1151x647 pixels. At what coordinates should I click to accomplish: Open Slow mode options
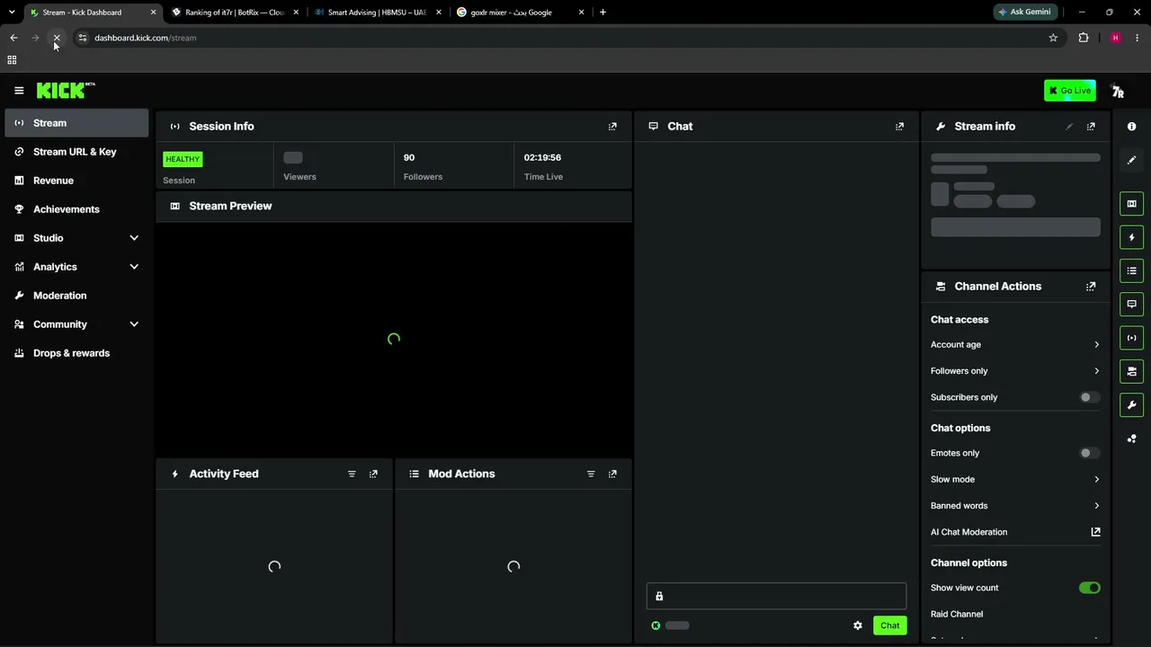click(1015, 480)
